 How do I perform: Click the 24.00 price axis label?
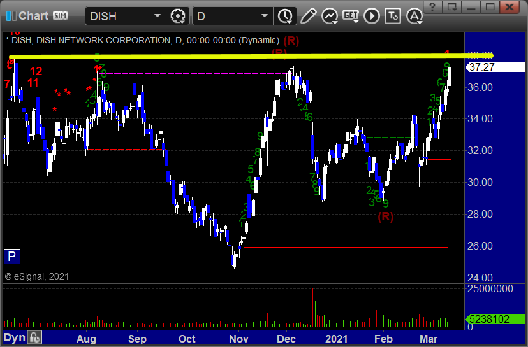point(480,278)
